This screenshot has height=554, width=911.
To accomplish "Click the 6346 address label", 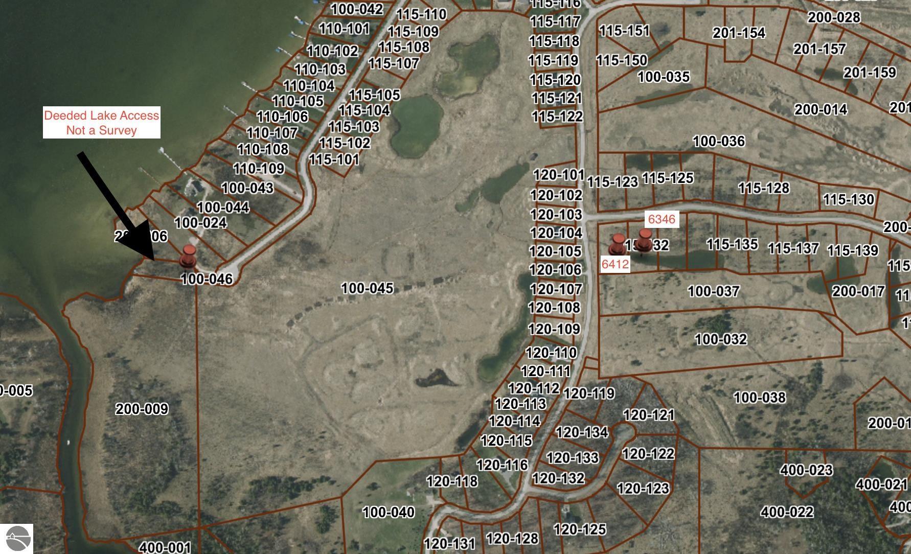I will pos(661,219).
